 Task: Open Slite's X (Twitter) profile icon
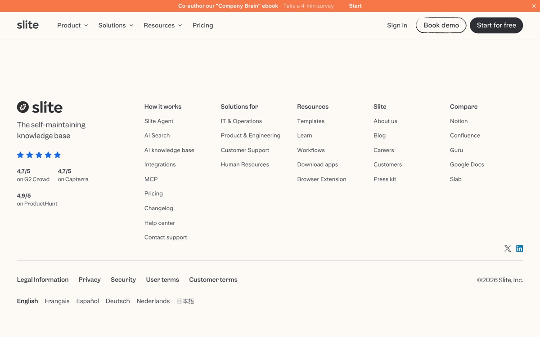[x=508, y=248]
